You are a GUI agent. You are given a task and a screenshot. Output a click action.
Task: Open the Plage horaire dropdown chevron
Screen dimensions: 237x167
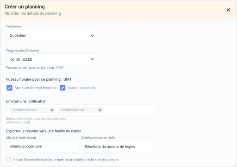pos(92,59)
